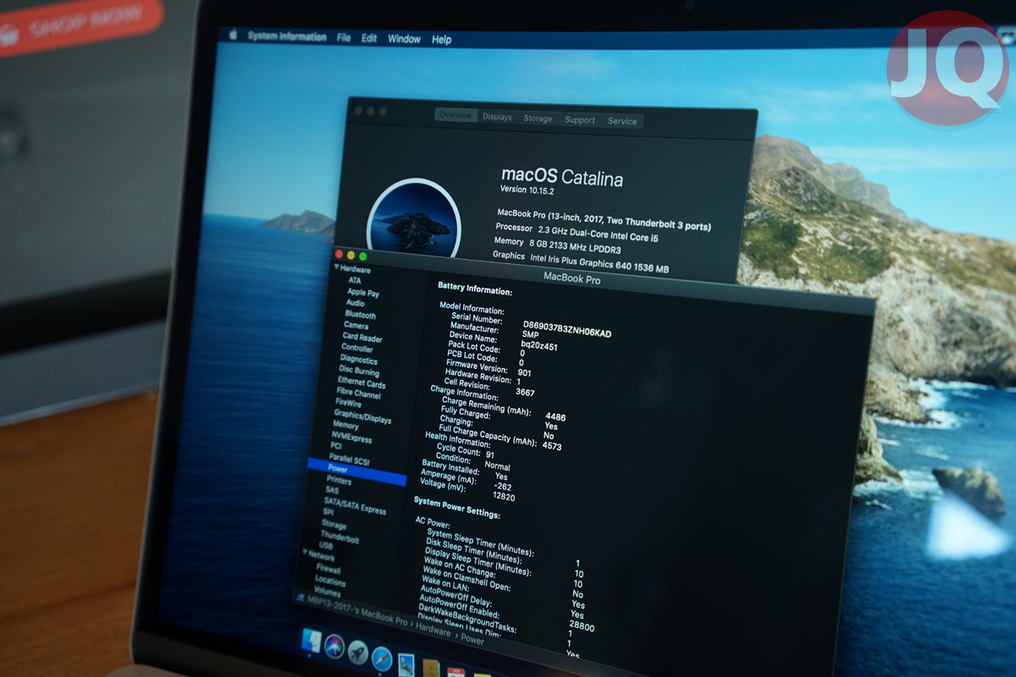Open Mail stamp icon in Dock
1016x677 pixels.
(x=406, y=664)
